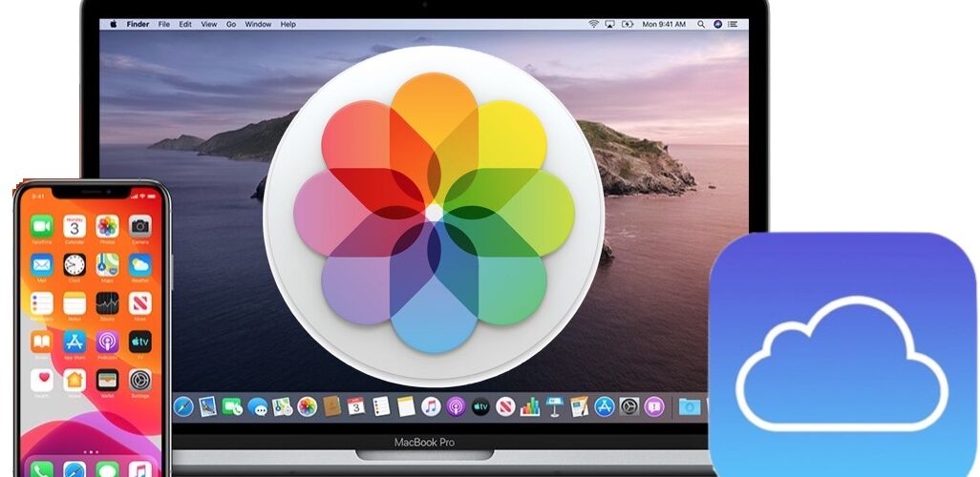Launch Photos from the MacBook dock

(307, 406)
